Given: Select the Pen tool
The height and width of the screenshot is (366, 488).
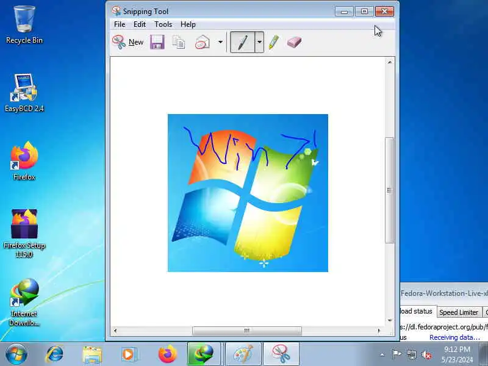Looking at the screenshot, I should coord(242,42).
